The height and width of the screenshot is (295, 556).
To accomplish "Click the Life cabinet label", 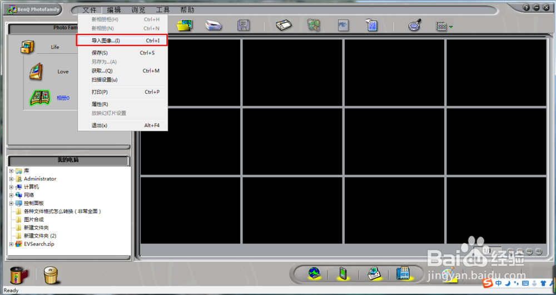I will tap(55, 47).
